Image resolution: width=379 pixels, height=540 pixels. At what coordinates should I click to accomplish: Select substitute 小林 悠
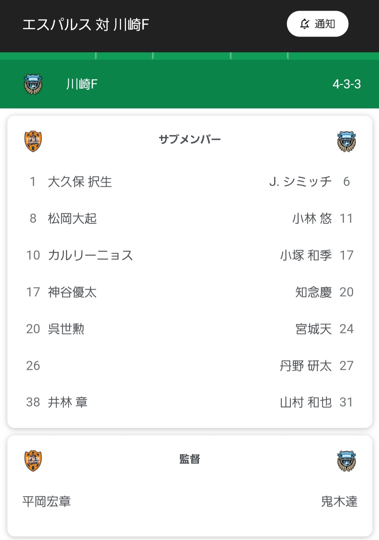pyautogui.click(x=312, y=218)
